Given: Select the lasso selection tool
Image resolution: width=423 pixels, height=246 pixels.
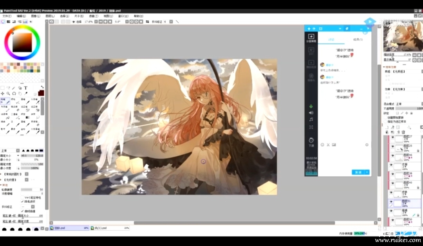Looking at the screenshot, I should point(8,88).
